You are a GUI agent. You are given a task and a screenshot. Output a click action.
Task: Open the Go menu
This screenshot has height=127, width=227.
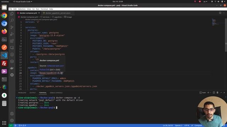(x=33, y=9)
